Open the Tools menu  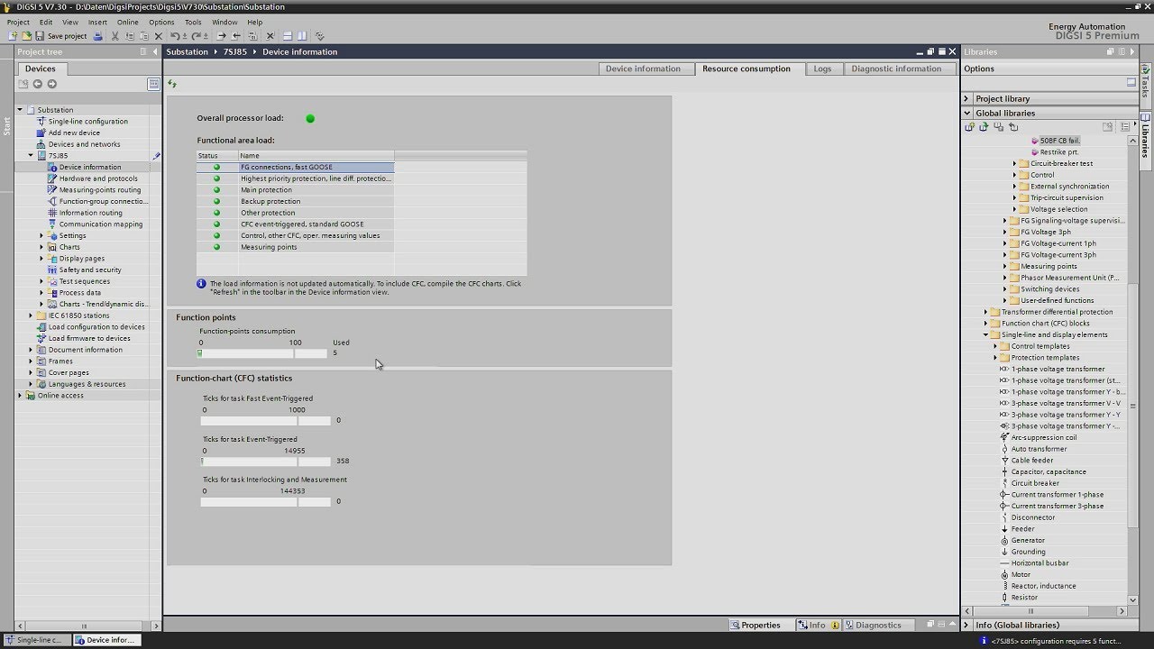[x=193, y=22]
